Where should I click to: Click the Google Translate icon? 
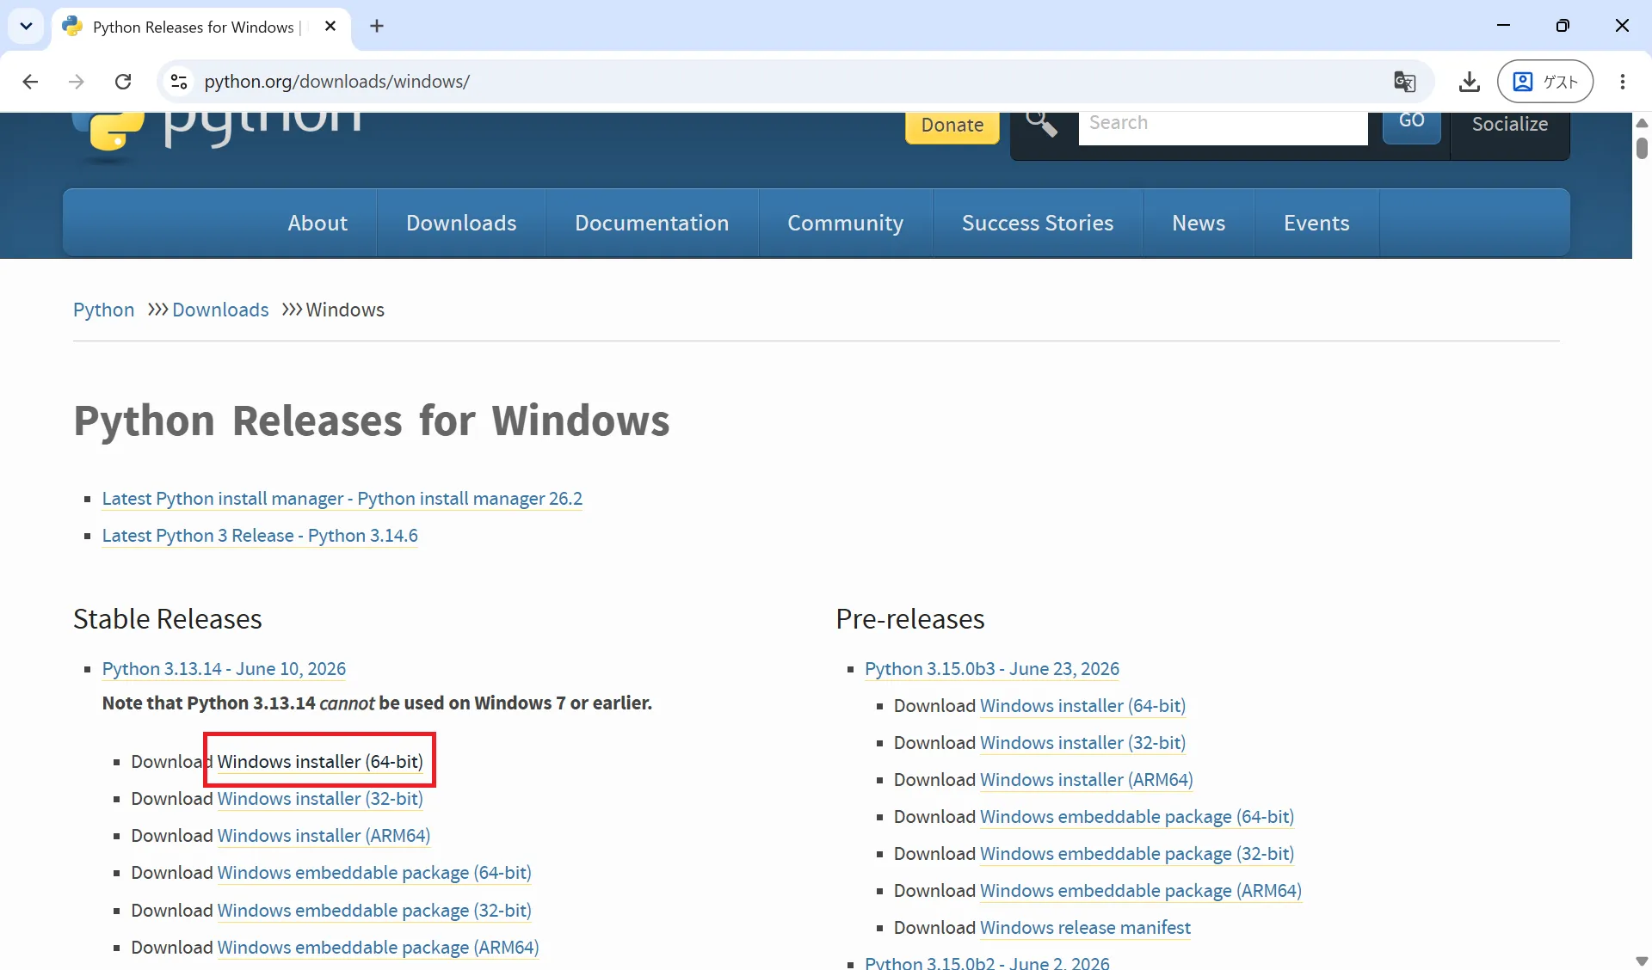click(x=1404, y=82)
